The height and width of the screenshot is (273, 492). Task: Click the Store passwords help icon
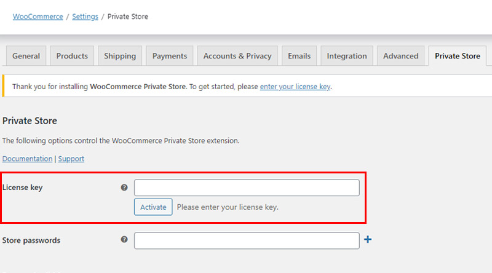124,239
